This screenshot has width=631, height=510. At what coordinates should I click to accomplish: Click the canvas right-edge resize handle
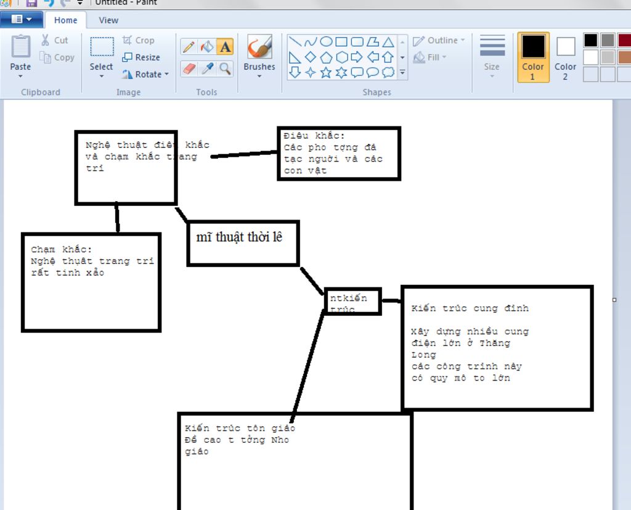click(x=614, y=300)
